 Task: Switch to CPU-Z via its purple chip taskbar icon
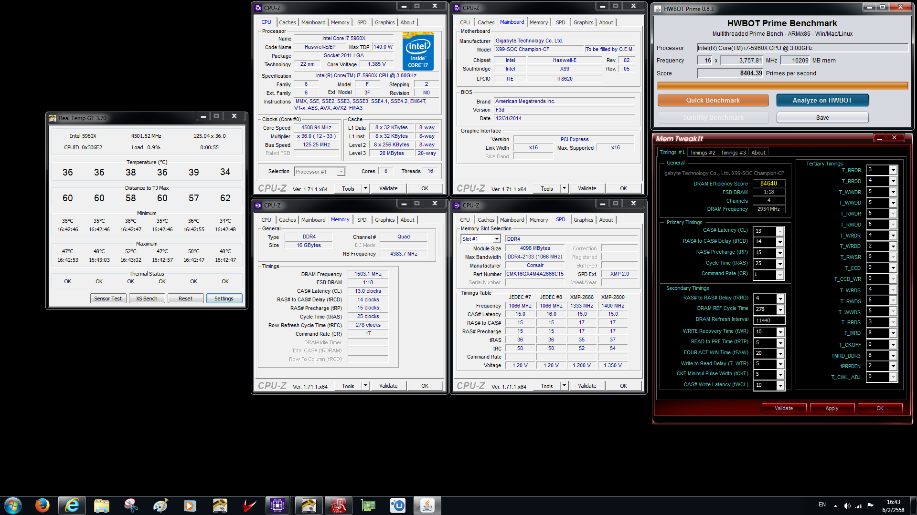277,505
